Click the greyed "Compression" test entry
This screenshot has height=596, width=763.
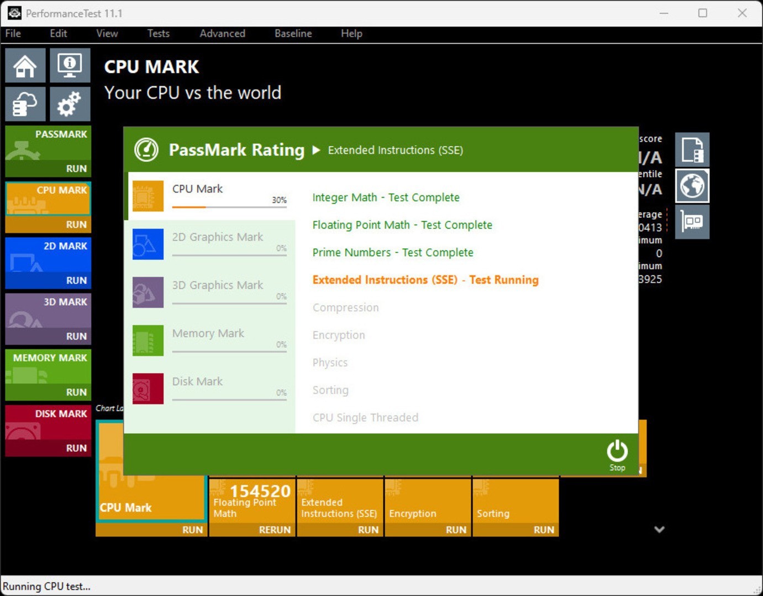pos(346,308)
